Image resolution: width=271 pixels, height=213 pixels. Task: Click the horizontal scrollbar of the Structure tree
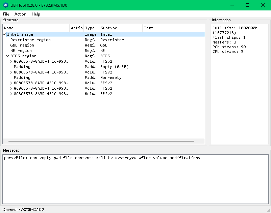pos(101,141)
